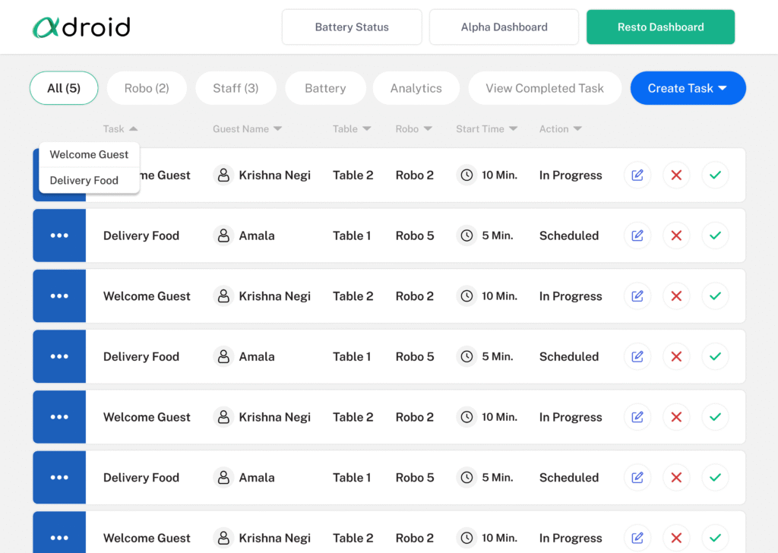Open three-dots menu on first Delivery Food row

pyautogui.click(x=59, y=235)
